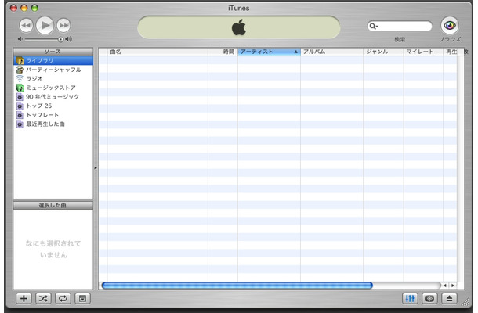This screenshot has height=313, width=478.
Task: Click the green zoom window button
Action: (x=34, y=8)
